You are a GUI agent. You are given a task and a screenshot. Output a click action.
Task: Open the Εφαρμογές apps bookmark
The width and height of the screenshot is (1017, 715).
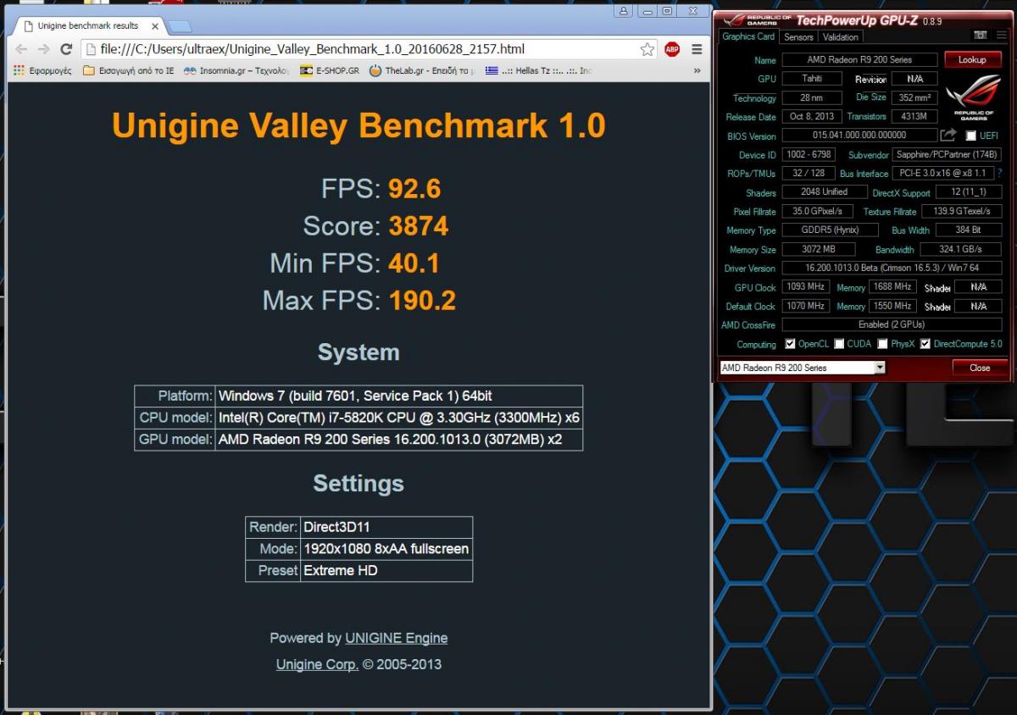(x=42, y=70)
